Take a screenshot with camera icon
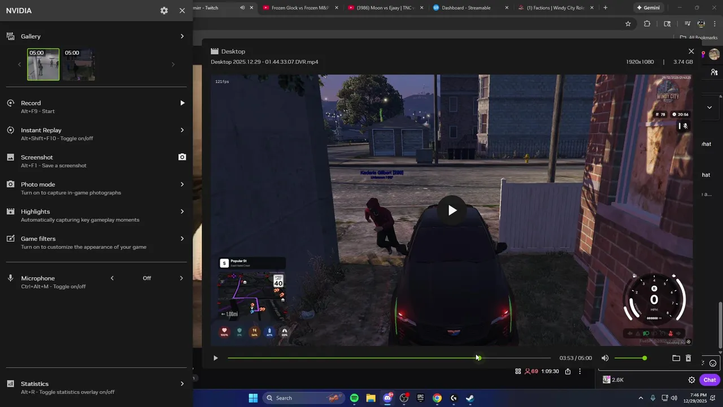Screen dimensions: 723x407 182,157
